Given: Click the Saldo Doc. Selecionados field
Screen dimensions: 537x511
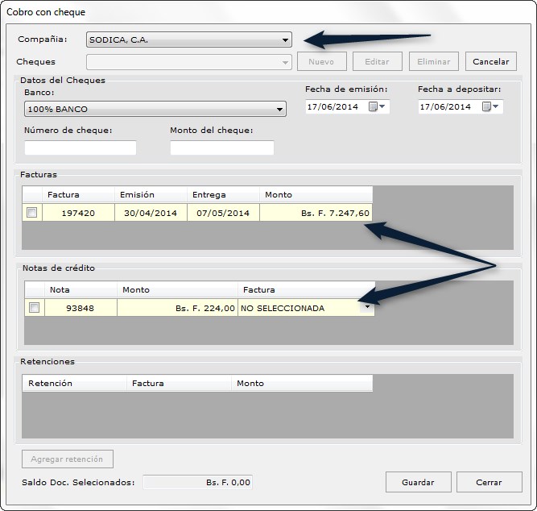Looking at the screenshot, I should [x=197, y=482].
